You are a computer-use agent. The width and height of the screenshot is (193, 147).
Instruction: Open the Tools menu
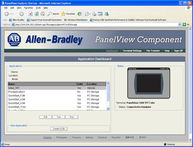tap(38, 8)
